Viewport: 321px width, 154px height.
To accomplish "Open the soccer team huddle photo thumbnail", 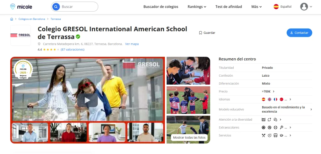I will click(x=188, y=100).
